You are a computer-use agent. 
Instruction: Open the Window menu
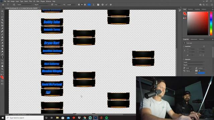point(48,1)
